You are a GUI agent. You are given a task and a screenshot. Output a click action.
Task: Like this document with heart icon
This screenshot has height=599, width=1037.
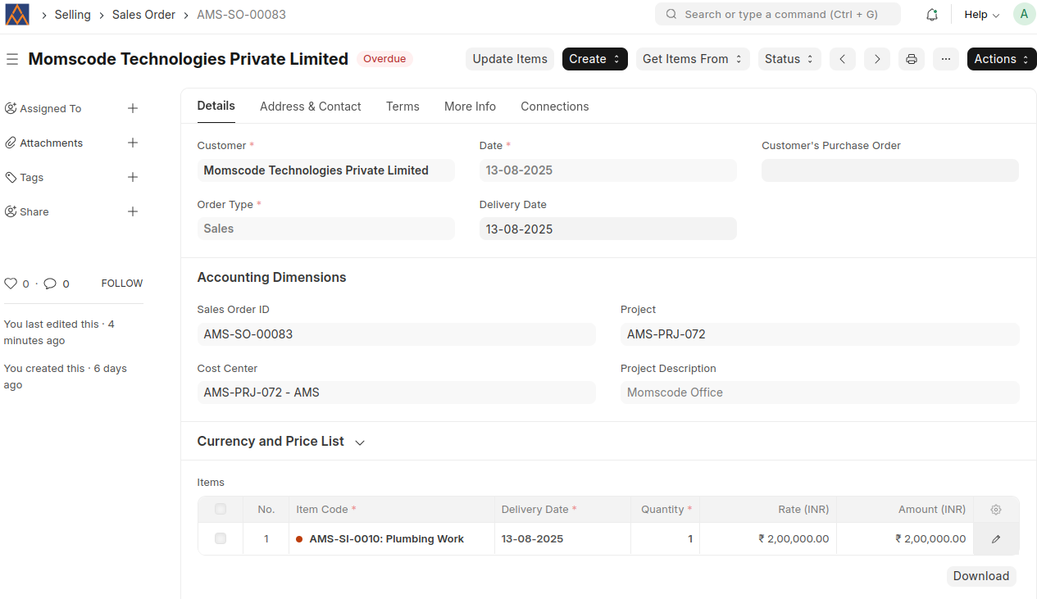point(11,284)
